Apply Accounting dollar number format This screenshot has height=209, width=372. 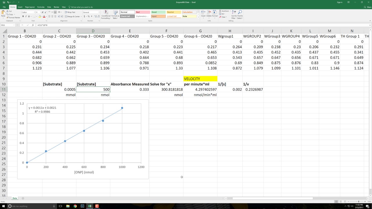(85, 17)
